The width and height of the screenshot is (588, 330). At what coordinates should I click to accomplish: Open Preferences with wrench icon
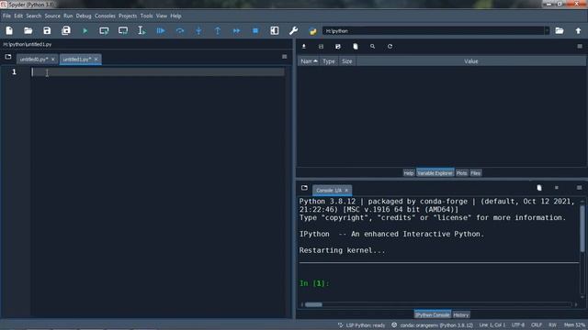click(x=294, y=30)
